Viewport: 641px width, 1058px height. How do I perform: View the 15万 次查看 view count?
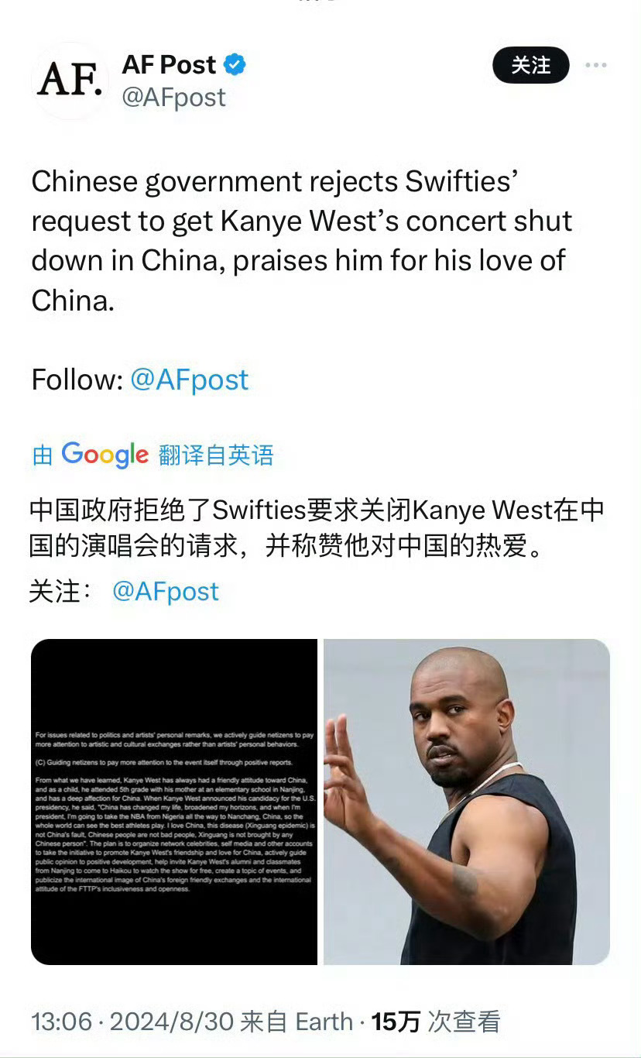tap(436, 1022)
